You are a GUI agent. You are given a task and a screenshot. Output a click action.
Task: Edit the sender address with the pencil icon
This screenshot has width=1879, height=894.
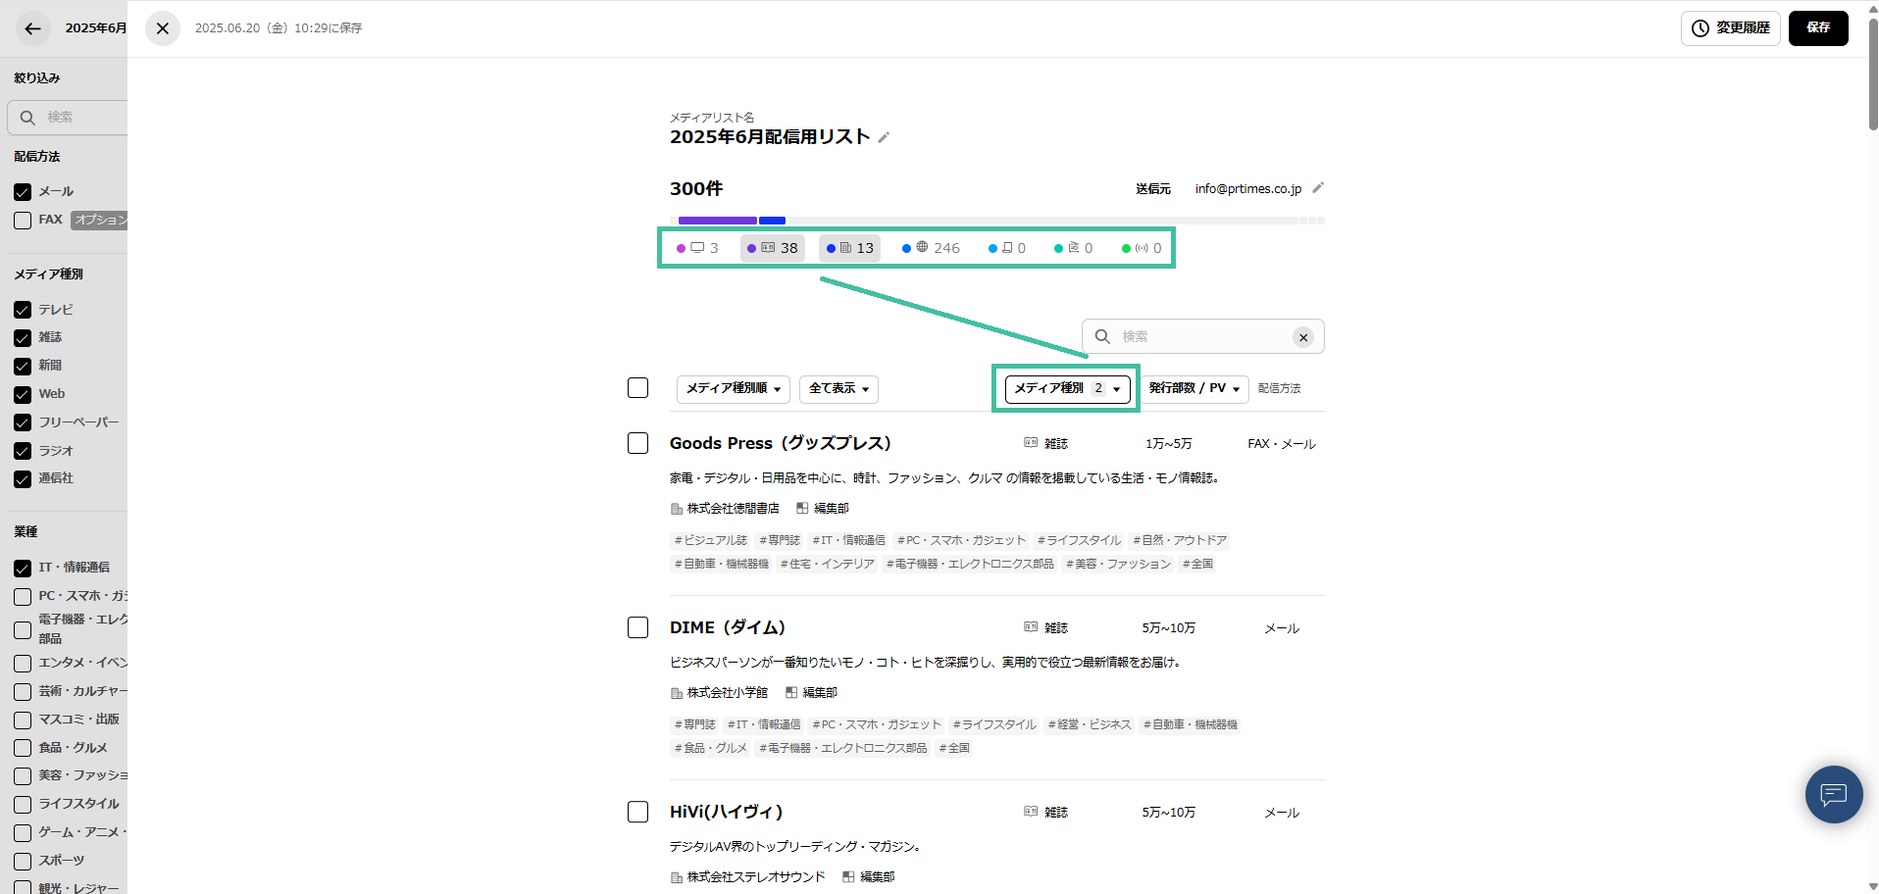(x=1318, y=188)
